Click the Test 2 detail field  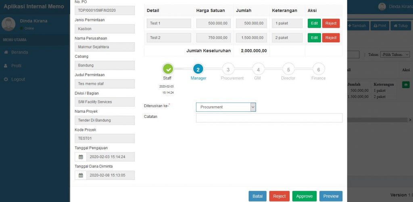point(169,38)
